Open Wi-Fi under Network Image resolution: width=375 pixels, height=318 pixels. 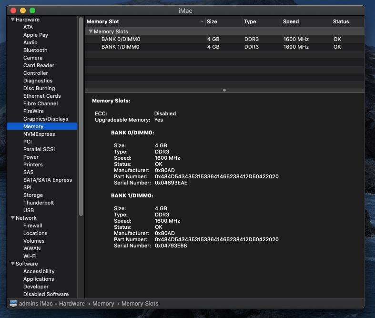coord(30,256)
